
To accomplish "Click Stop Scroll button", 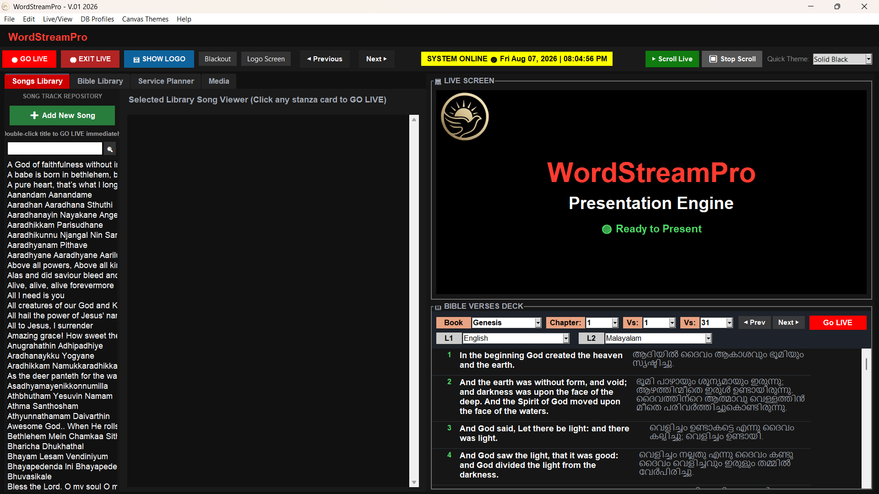I will (732, 59).
